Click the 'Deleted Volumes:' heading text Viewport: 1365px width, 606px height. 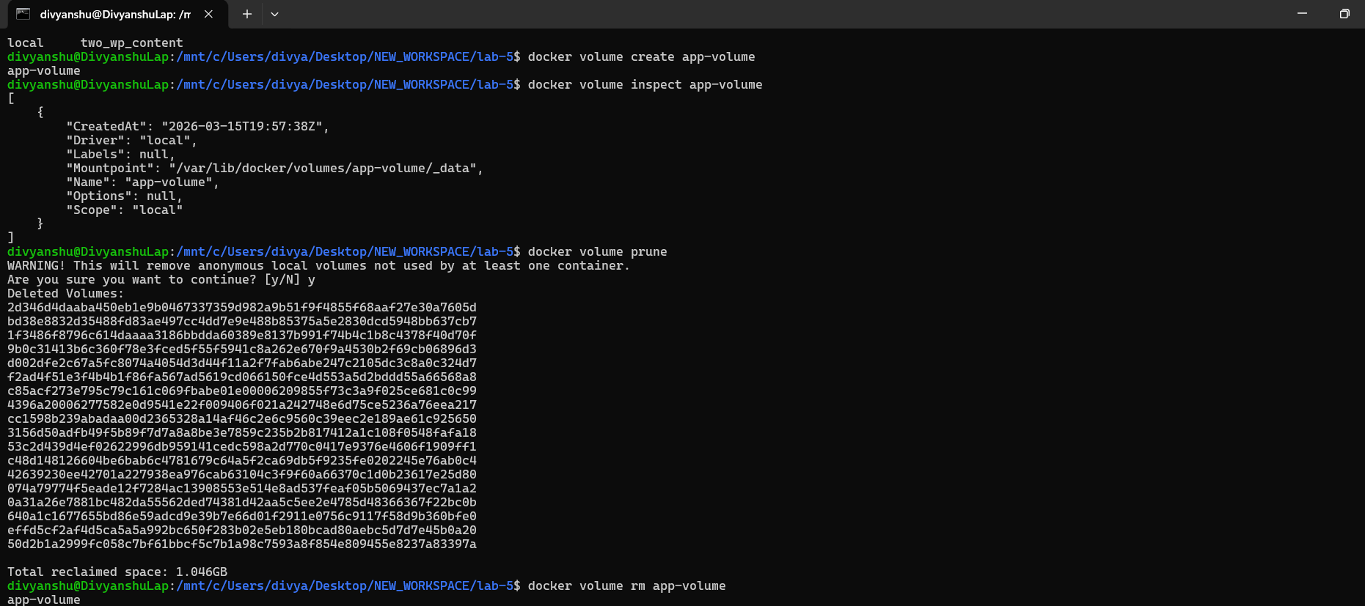pyautogui.click(x=65, y=294)
